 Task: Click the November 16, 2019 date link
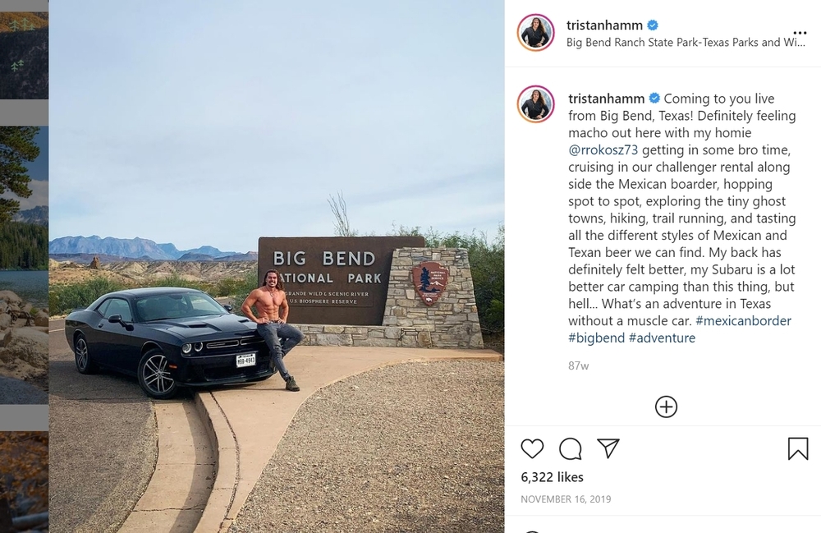[x=566, y=499]
